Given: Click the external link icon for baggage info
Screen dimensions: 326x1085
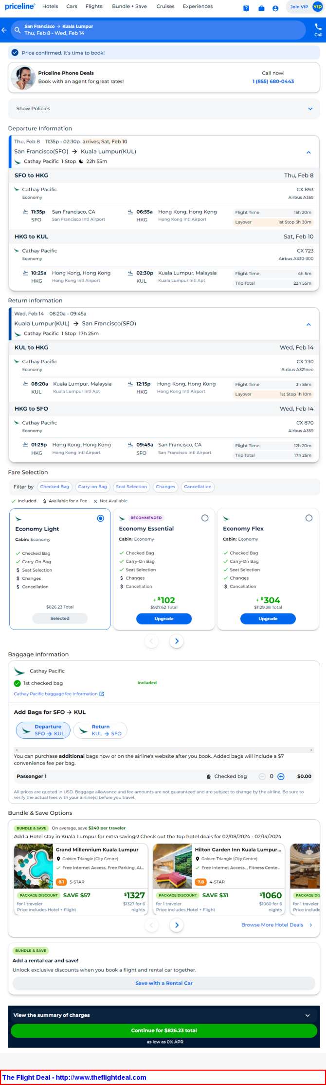Looking at the screenshot, I should 102,694.
